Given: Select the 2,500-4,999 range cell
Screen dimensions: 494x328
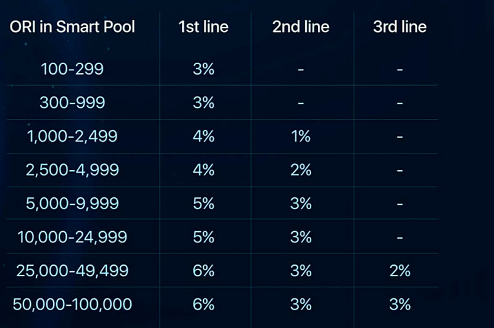Looking at the screenshot, I should pyautogui.click(x=72, y=170).
